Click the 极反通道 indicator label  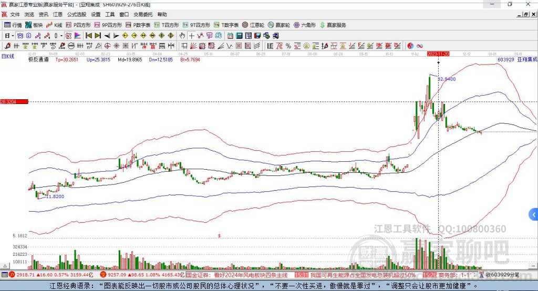[x=38, y=60]
